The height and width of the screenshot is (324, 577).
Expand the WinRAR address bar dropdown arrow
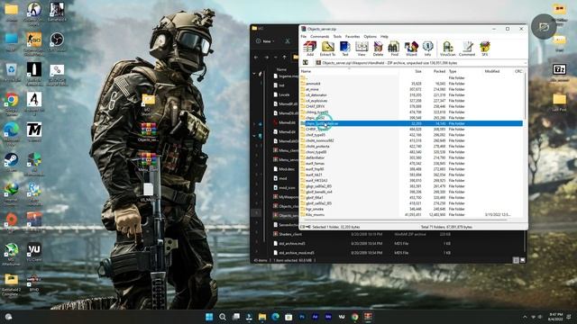pyautogui.click(x=525, y=63)
